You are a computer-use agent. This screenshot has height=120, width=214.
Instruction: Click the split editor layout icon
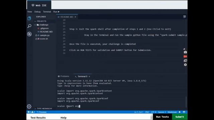185,17
